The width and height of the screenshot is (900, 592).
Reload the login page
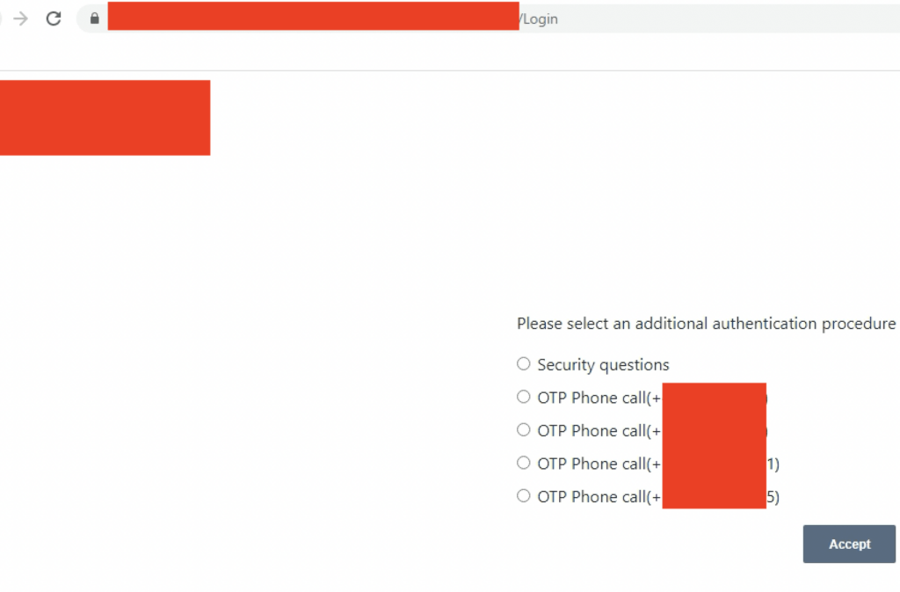click(x=54, y=18)
